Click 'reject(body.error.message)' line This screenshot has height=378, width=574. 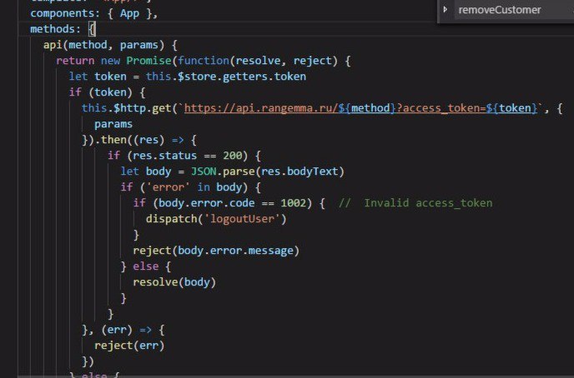click(216, 251)
